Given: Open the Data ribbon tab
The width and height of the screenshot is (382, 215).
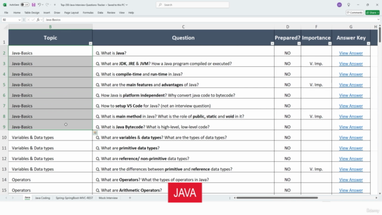Looking at the screenshot, I should click(100, 13).
